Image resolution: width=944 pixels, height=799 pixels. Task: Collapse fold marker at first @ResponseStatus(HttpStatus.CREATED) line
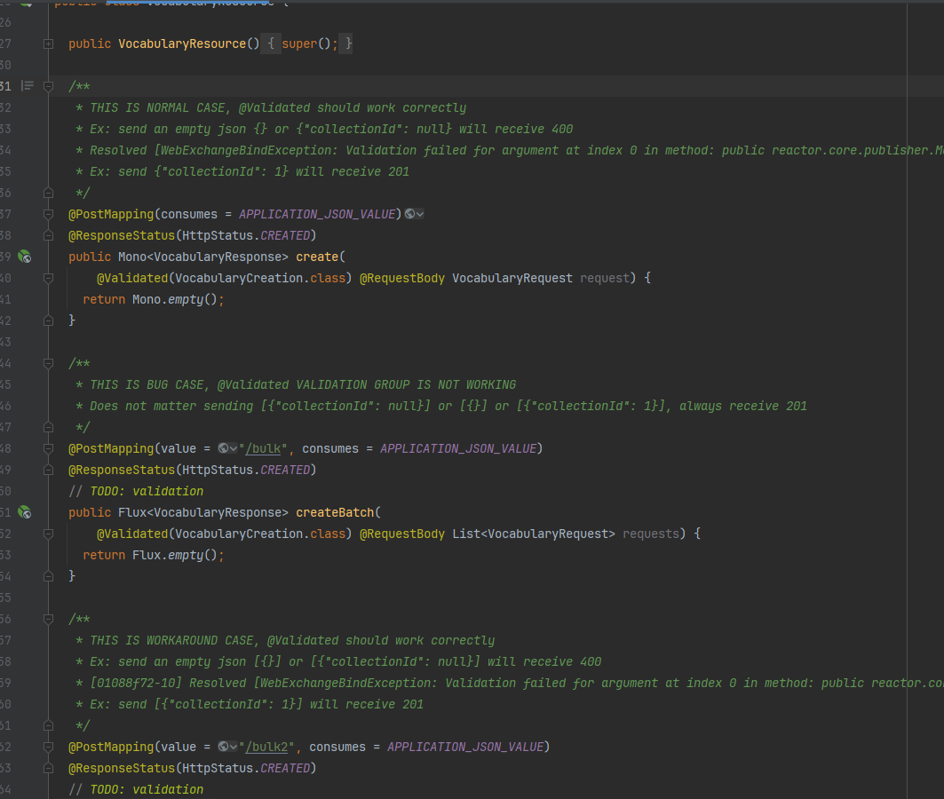click(x=48, y=235)
